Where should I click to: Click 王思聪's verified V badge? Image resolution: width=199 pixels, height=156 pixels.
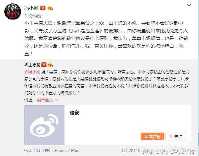[44, 65]
